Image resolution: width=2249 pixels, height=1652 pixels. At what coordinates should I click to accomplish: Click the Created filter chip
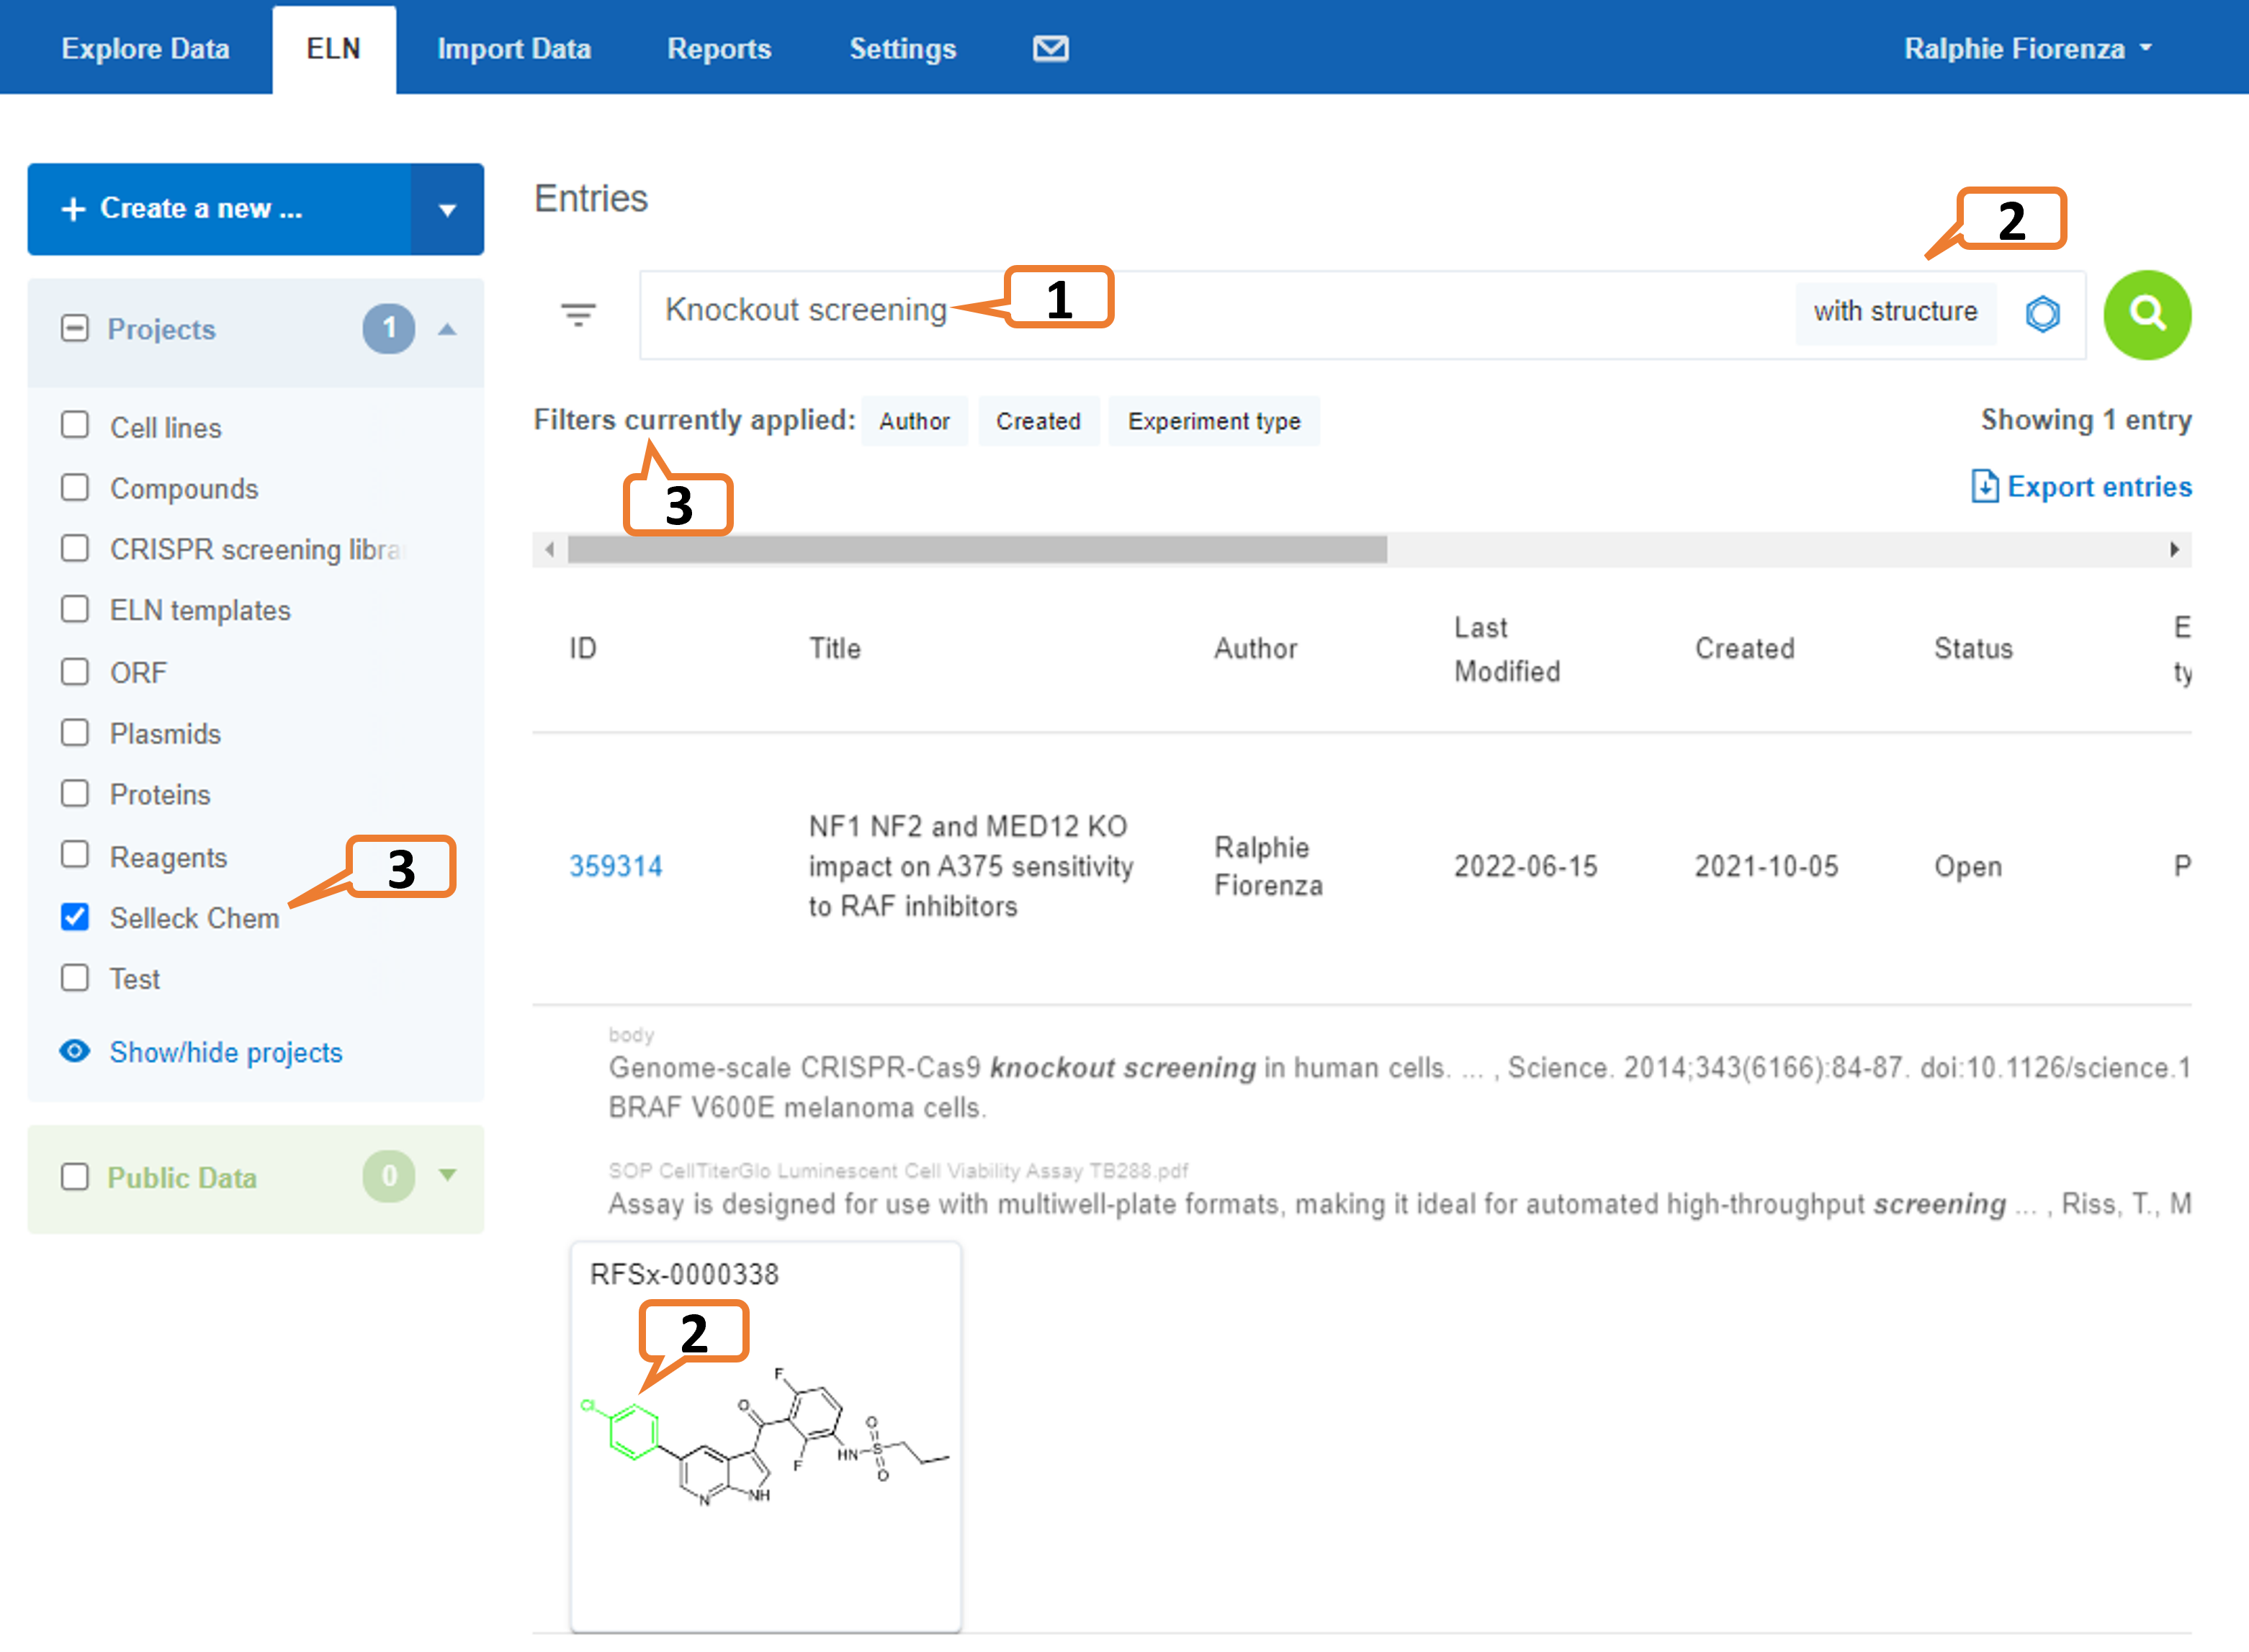click(x=1038, y=421)
